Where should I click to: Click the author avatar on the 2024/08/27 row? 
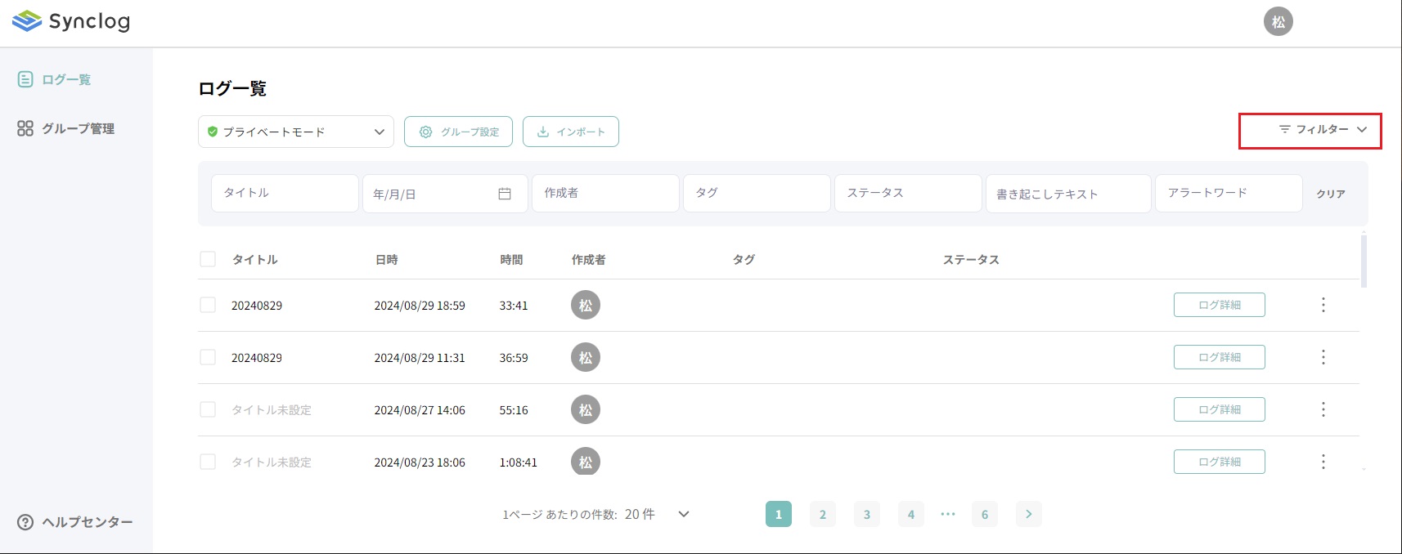[x=585, y=409]
